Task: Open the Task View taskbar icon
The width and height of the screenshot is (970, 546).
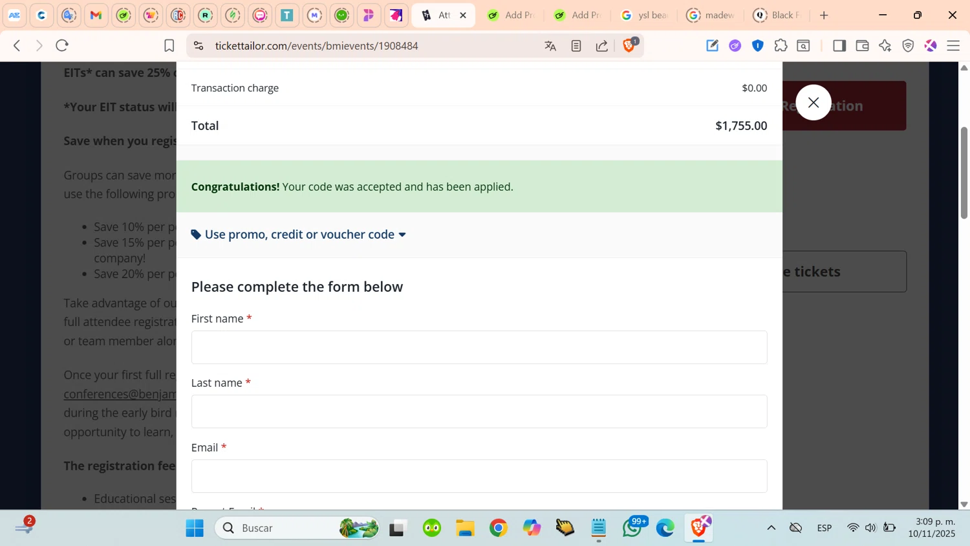Action: pos(397,528)
